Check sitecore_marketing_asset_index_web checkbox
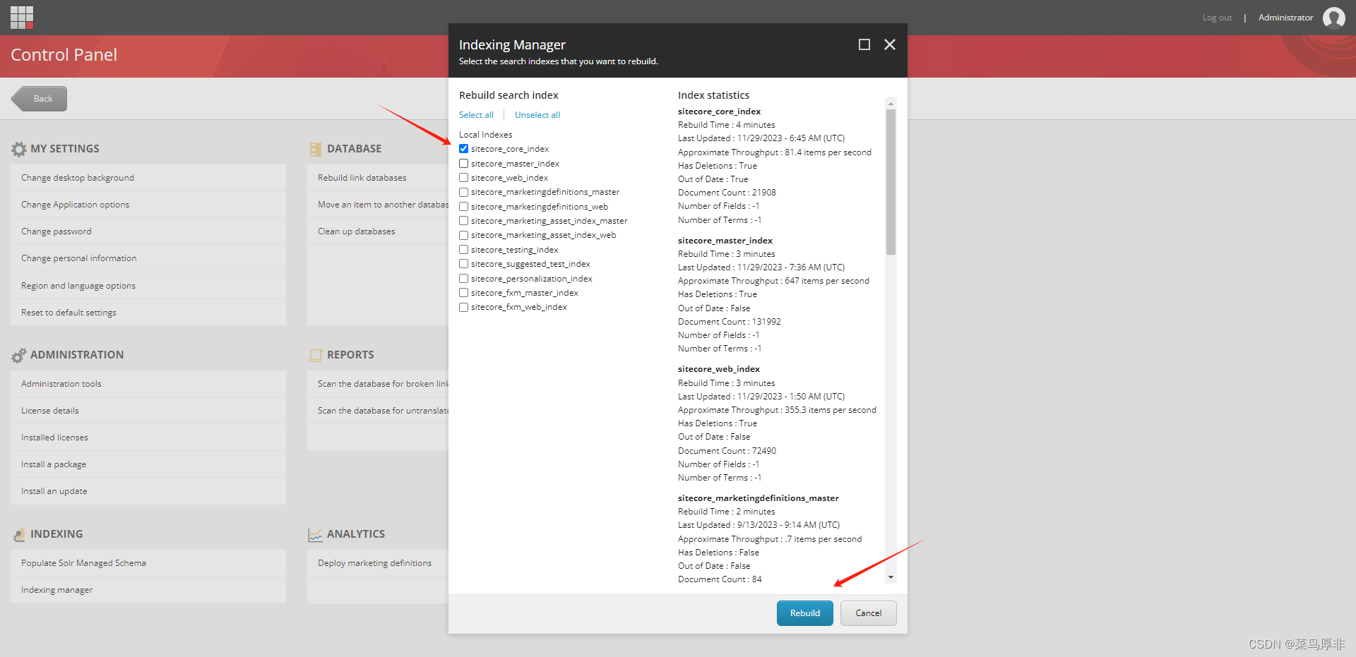Screen dimensions: 1356x657 [x=464, y=235]
